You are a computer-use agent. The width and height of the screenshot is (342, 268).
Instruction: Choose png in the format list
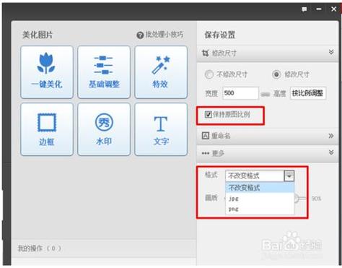pos(260,209)
